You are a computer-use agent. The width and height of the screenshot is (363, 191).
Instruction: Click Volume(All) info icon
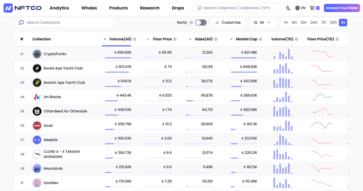click(x=135, y=39)
